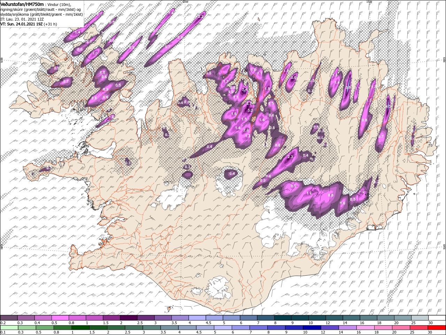This screenshot has height=335, width=446.
Task: Pick white upper legend swatch above 30
Action: click(x=437, y=318)
